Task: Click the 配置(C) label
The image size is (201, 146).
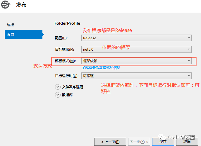Action: (61, 38)
